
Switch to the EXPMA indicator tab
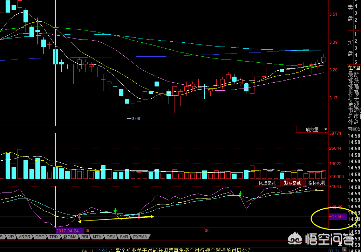tap(140, 237)
